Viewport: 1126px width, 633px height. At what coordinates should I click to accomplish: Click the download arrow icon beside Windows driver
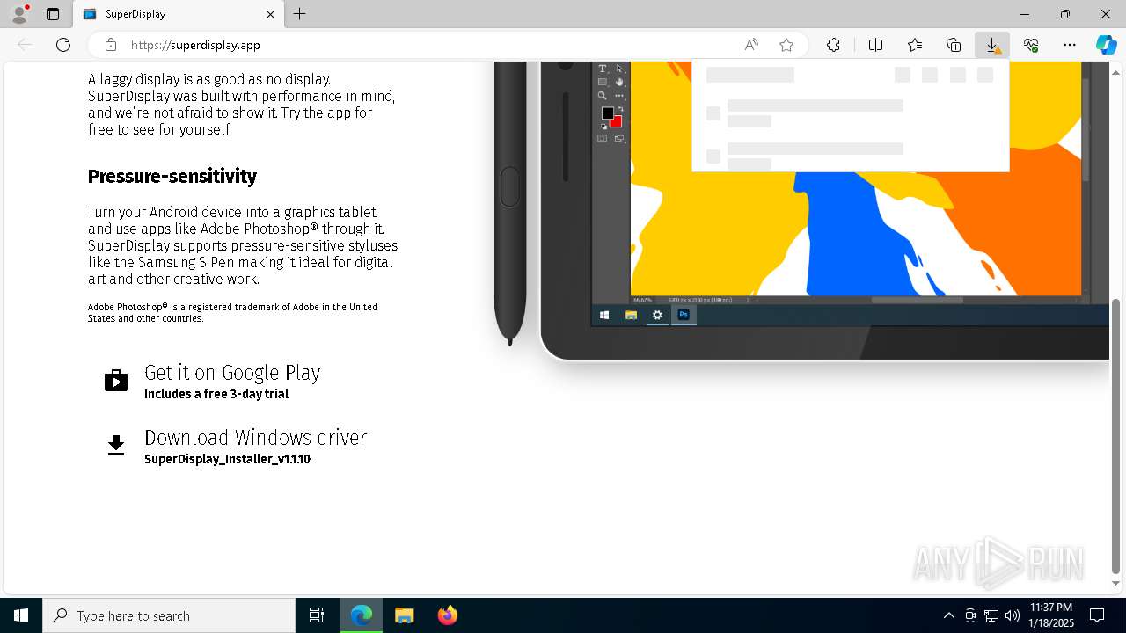click(x=116, y=446)
